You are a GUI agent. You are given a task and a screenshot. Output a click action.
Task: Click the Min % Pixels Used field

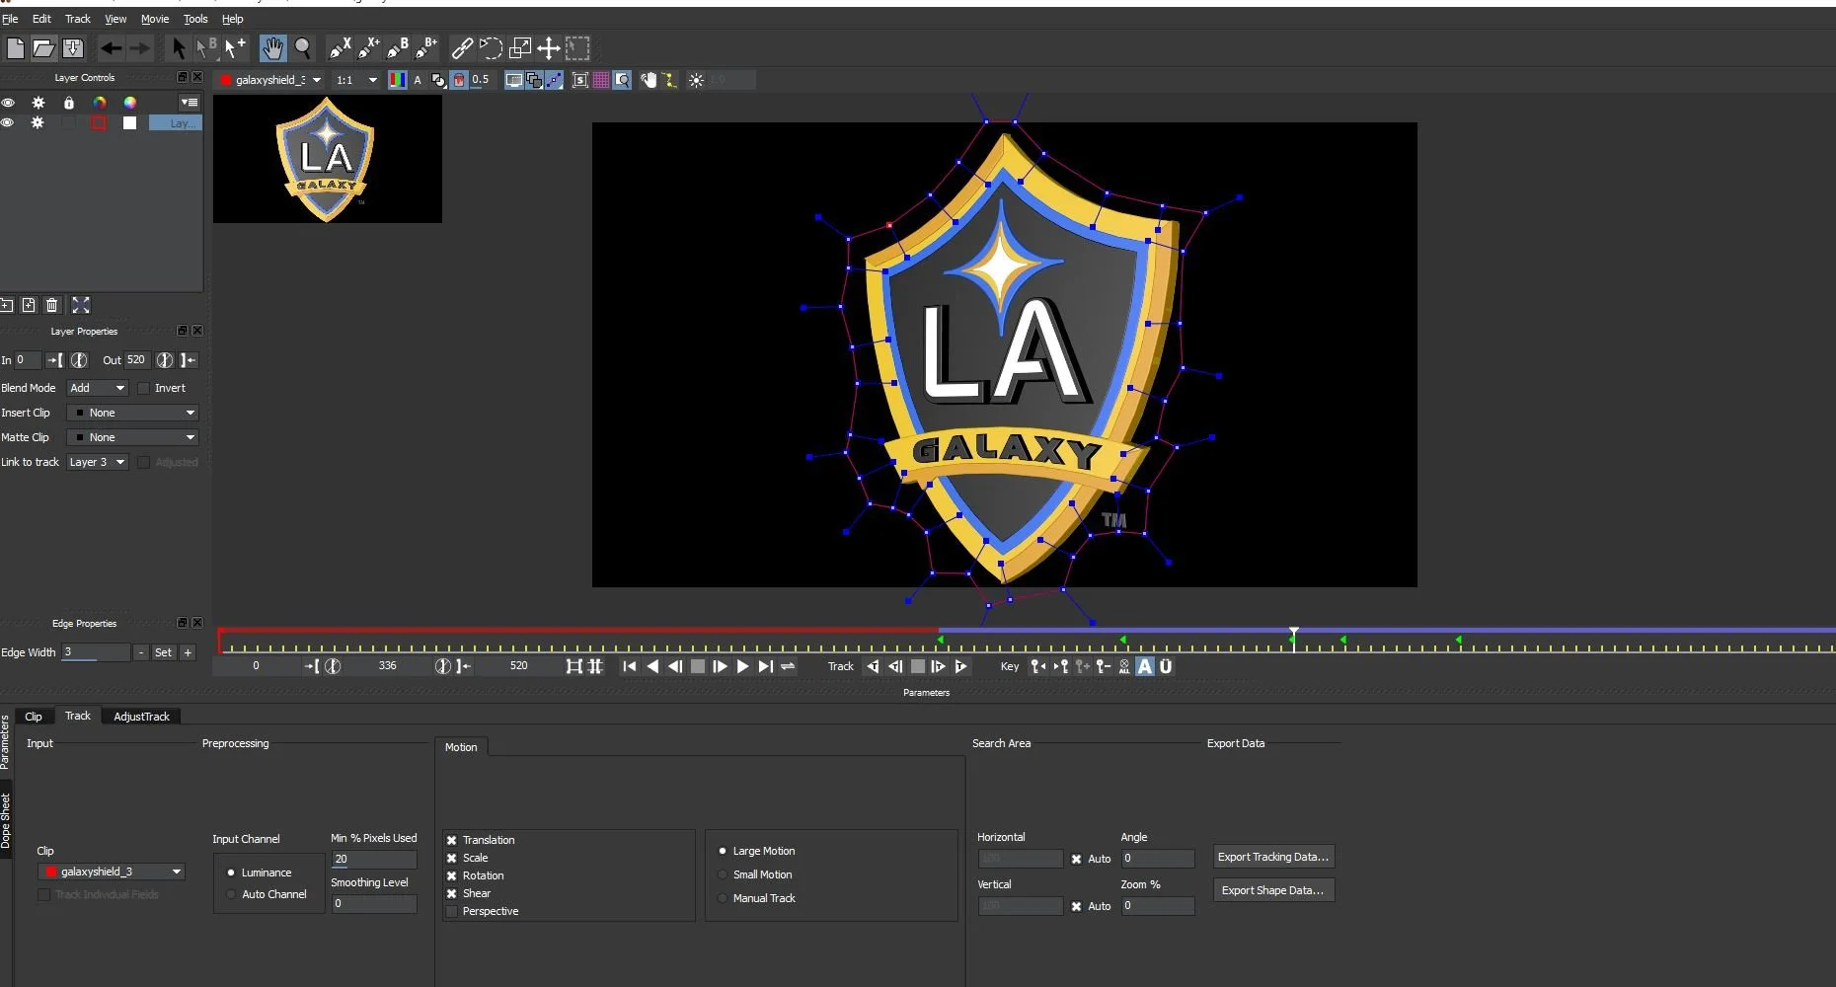pyautogui.click(x=374, y=859)
